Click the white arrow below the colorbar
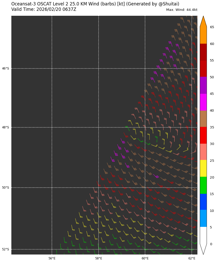This screenshot has height=262, width=216. point(203,249)
